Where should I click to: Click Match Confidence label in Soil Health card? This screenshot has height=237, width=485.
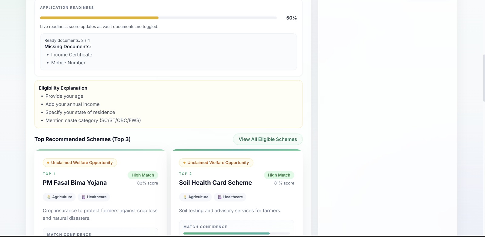(x=205, y=227)
